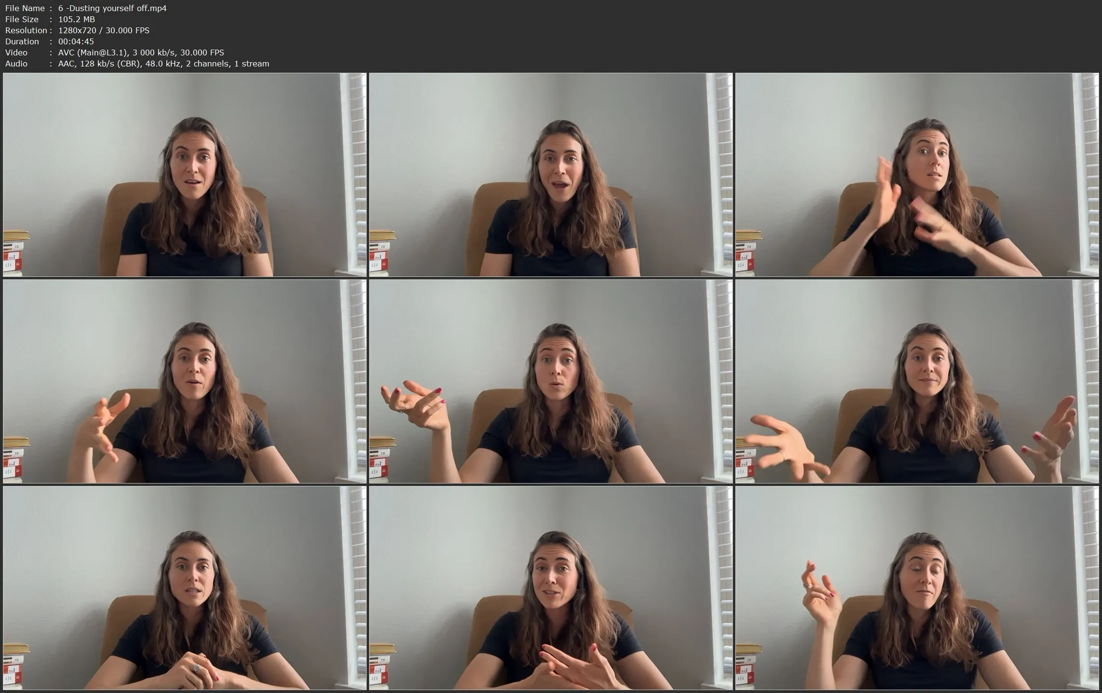Image resolution: width=1102 pixels, height=693 pixels.
Task: Select the thumbnail with both hands spread wide
Action: pyautogui.click(x=917, y=381)
